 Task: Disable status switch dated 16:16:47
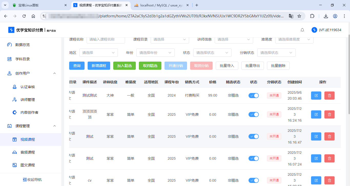[253, 136]
